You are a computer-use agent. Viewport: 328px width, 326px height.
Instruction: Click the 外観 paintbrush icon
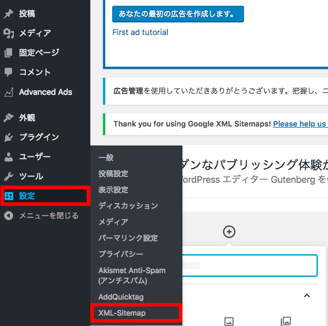(9, 118)
